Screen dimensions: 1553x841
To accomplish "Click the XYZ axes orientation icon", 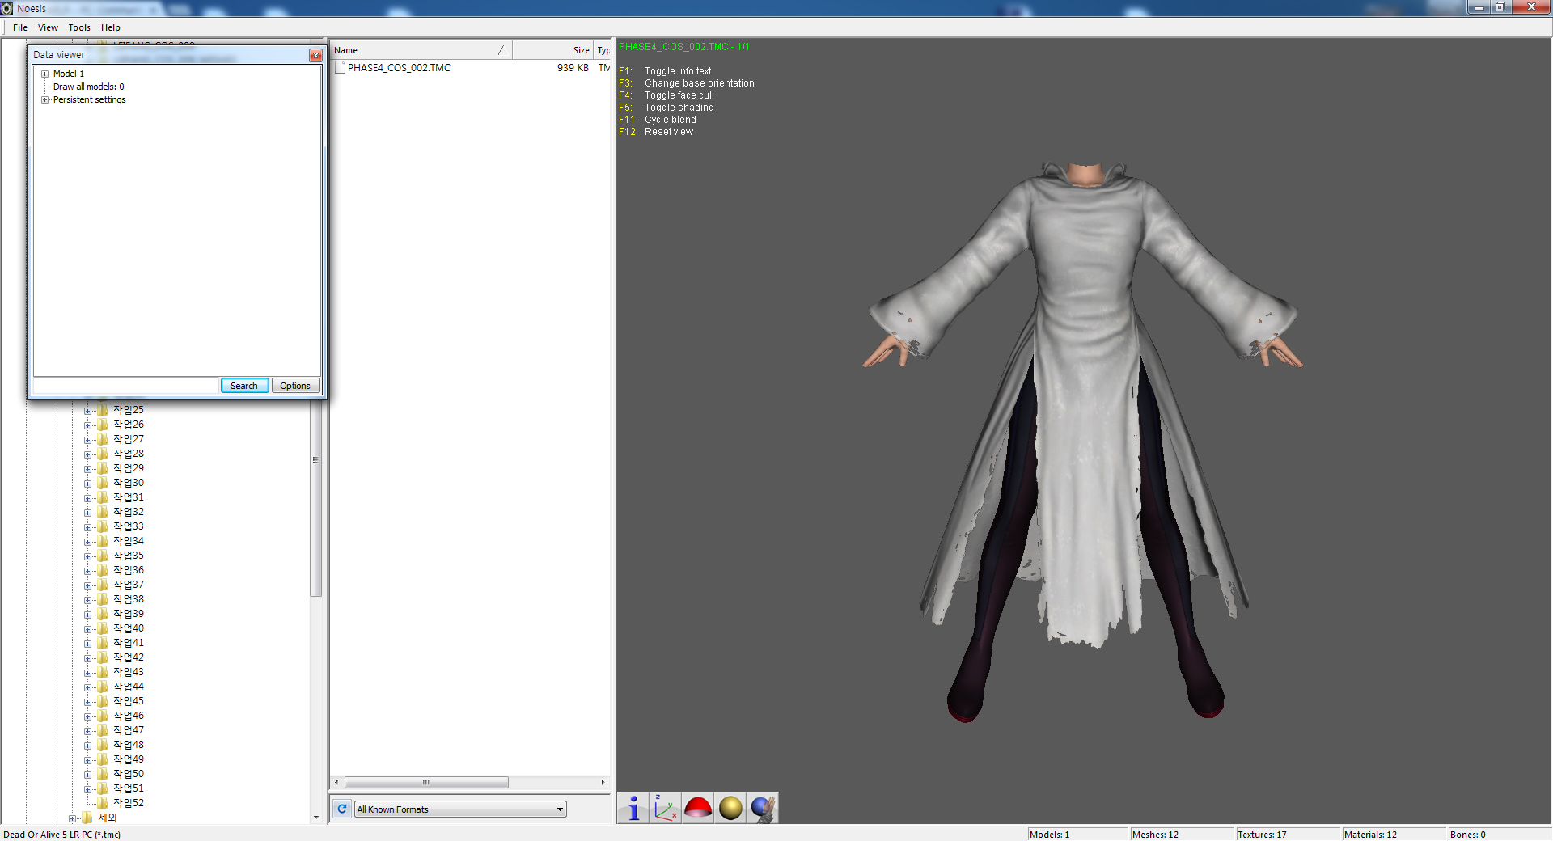I will click(x=666, y=808).
